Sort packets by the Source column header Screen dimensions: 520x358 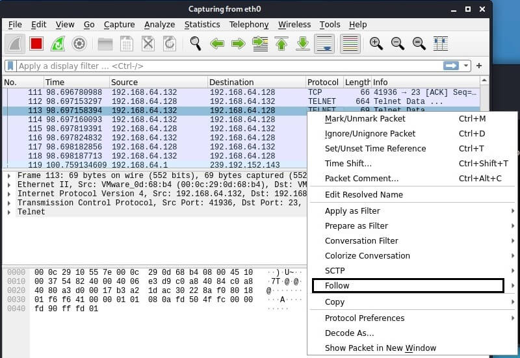(x=158, y=83)
